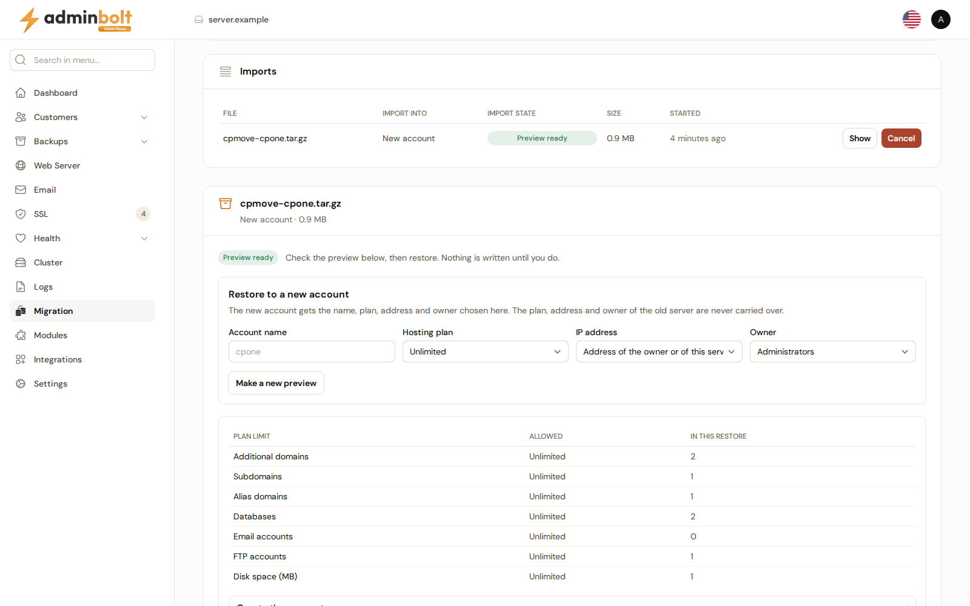Open the Email sidebar item
This screenshot has width=970, height=606.
click(82, 190)
